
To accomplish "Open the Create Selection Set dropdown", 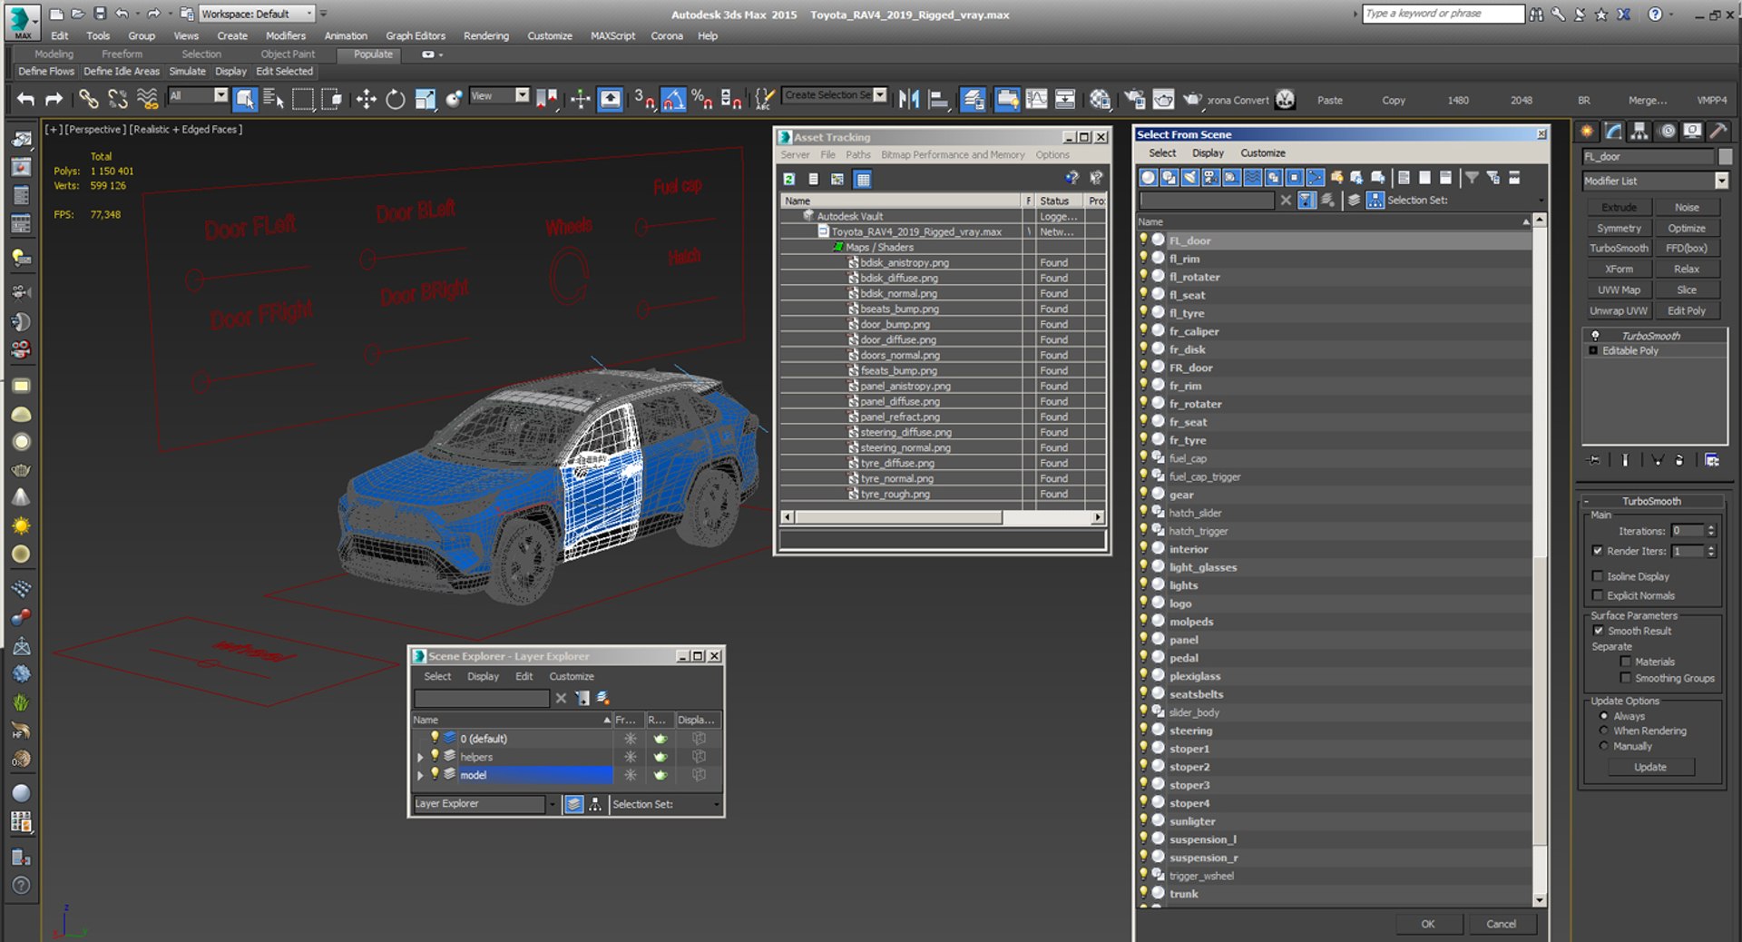I will coord(880,95).
